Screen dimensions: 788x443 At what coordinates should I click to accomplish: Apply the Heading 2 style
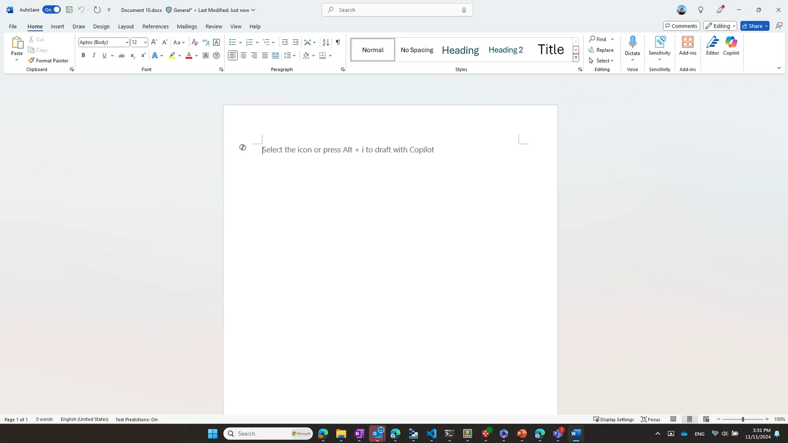[x=506, y=50]
